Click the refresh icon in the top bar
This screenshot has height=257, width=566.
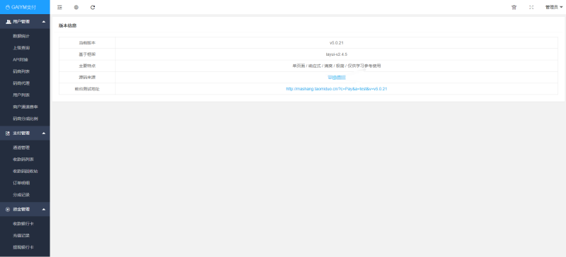click(93, 7)
